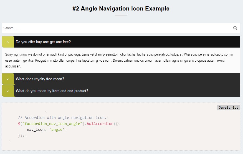Screen dimensions: 243x154
Task: Click the 'angle' value in code
Action: [x=57, y=129]
